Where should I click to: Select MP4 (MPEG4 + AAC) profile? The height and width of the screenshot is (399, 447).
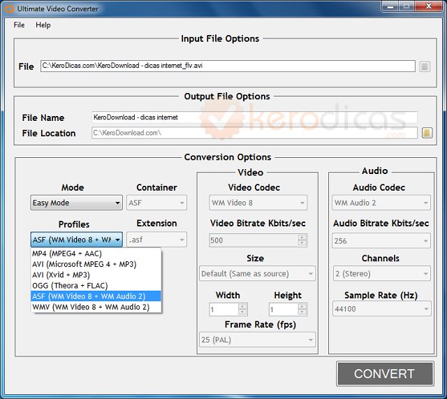[96, 254]
